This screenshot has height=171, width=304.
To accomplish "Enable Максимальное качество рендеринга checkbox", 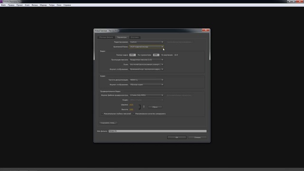I will point(134,114).
